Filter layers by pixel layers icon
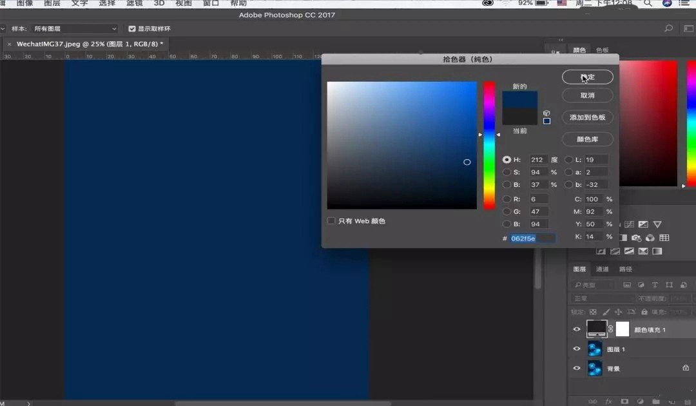The image size is (696, 406). 627,285
